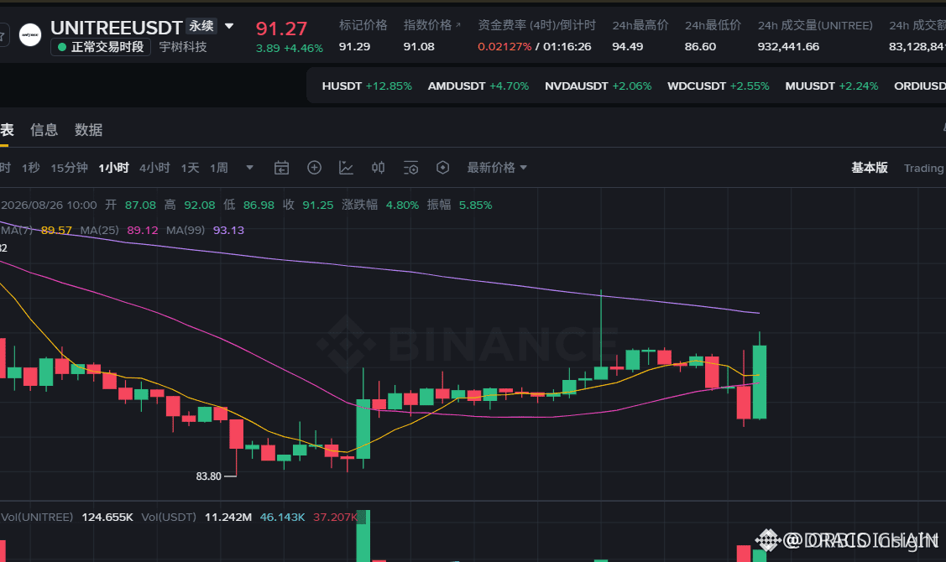946x562 pixels.
Task: Click the 振幅 5.85% value
Action: click(475, 205)
